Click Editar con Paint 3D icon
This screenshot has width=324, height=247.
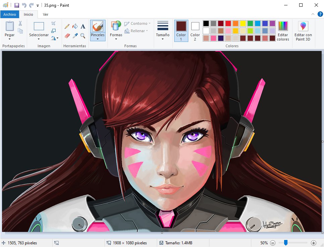point(303,26)
